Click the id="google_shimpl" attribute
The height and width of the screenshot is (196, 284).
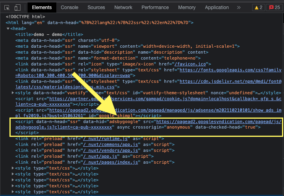(112, 116)
